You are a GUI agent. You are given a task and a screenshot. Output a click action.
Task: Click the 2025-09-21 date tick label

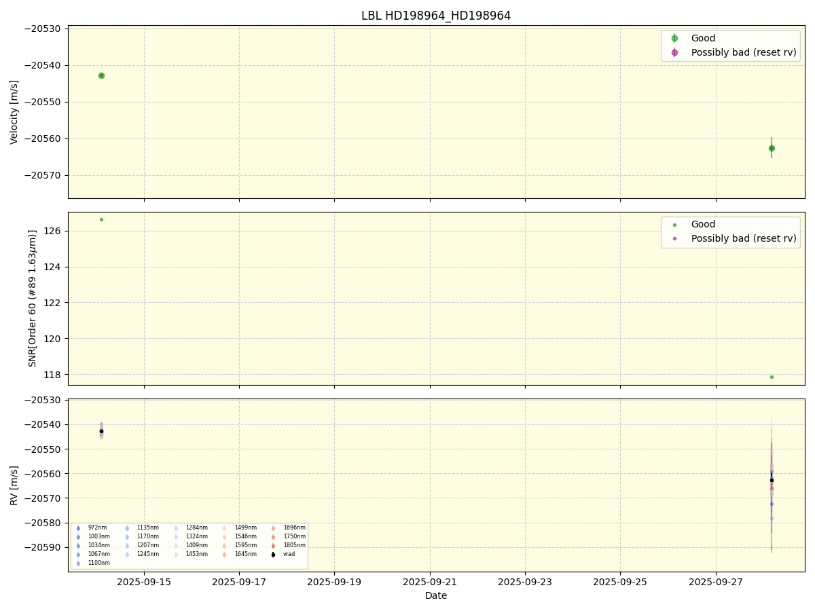coord(429,582)
